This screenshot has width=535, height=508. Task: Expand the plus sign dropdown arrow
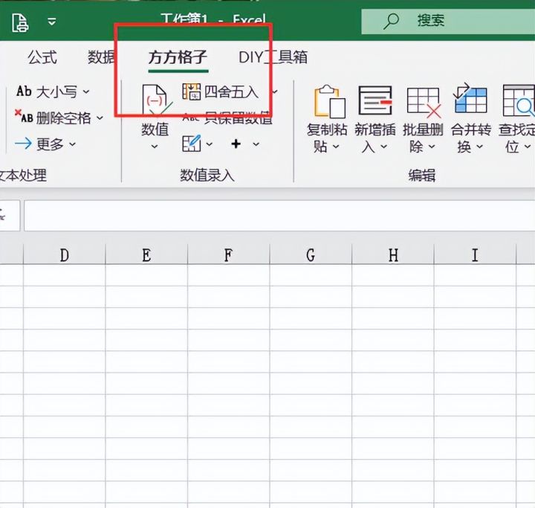pyautogui.click(x=256, y=144)
